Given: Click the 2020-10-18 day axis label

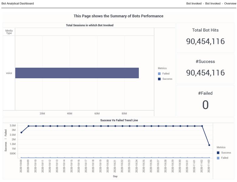Looking at the screenshot, I should 93,166.
